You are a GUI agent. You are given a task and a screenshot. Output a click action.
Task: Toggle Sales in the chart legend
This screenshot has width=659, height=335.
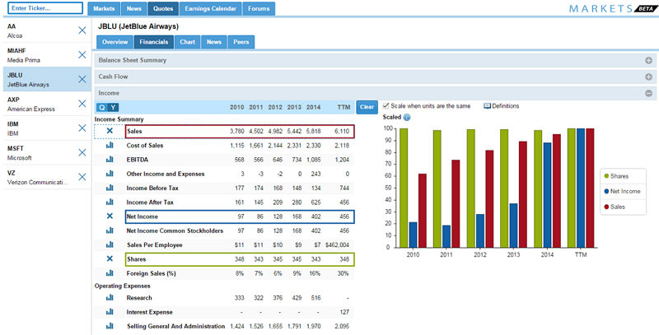(x=614, y=207)
